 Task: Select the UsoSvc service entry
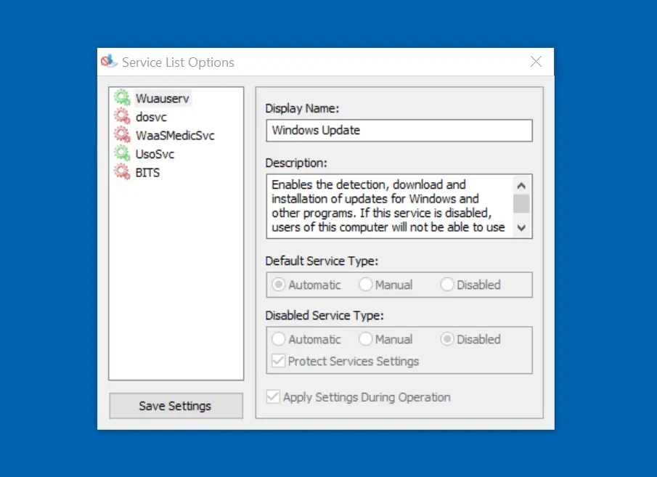point(155,154)
